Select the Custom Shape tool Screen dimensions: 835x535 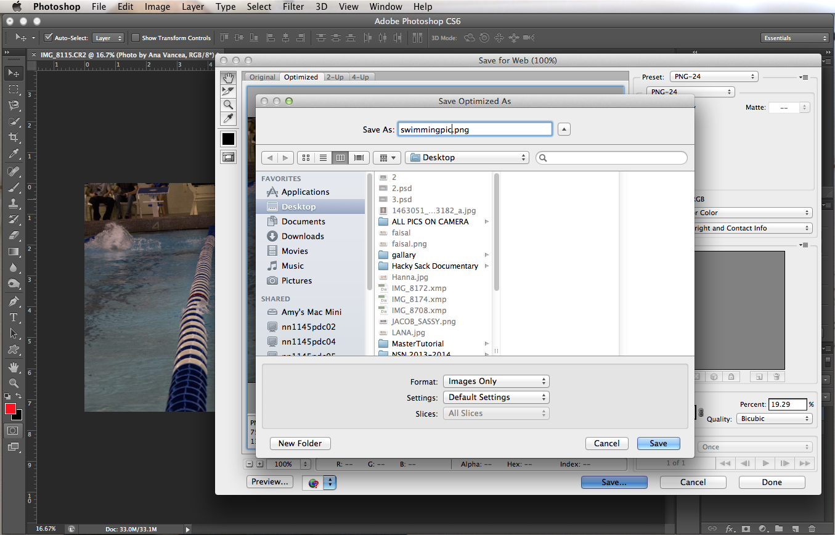13,349
